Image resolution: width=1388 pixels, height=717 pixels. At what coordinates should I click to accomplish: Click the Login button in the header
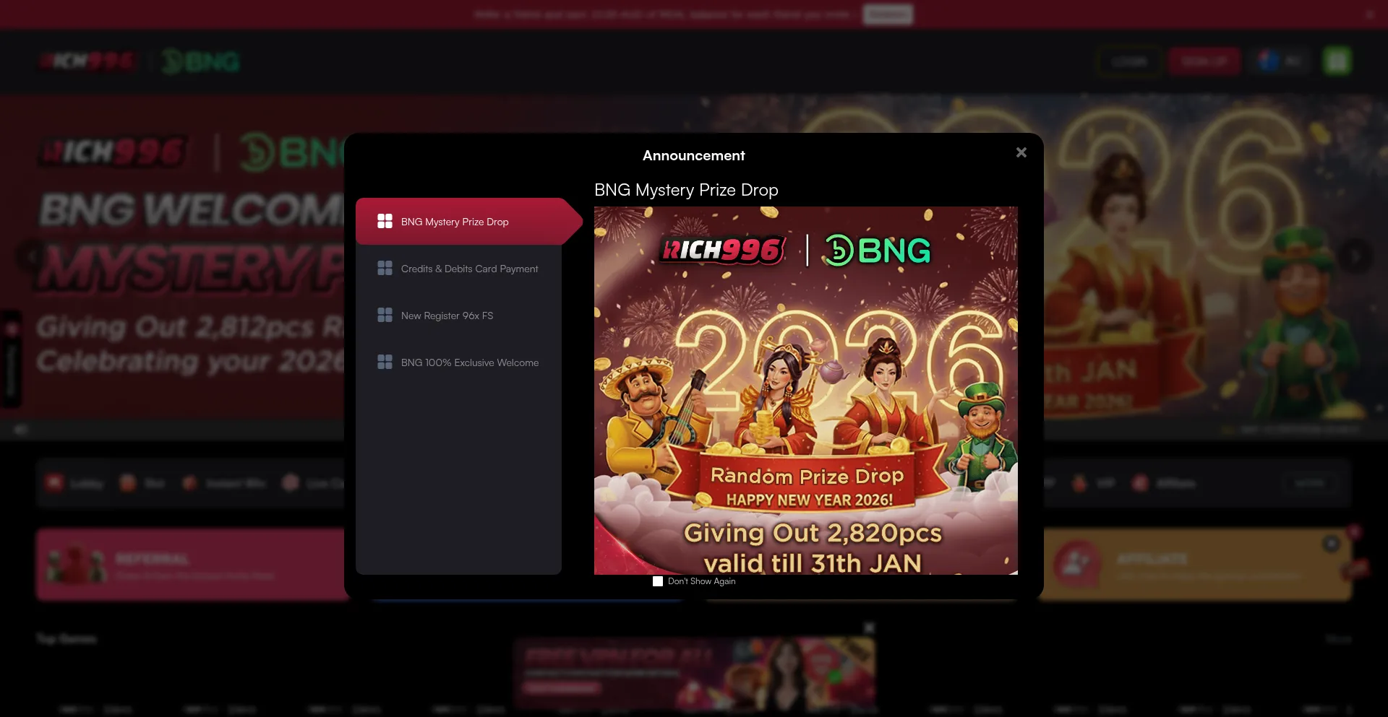[x=1128, y=61]
